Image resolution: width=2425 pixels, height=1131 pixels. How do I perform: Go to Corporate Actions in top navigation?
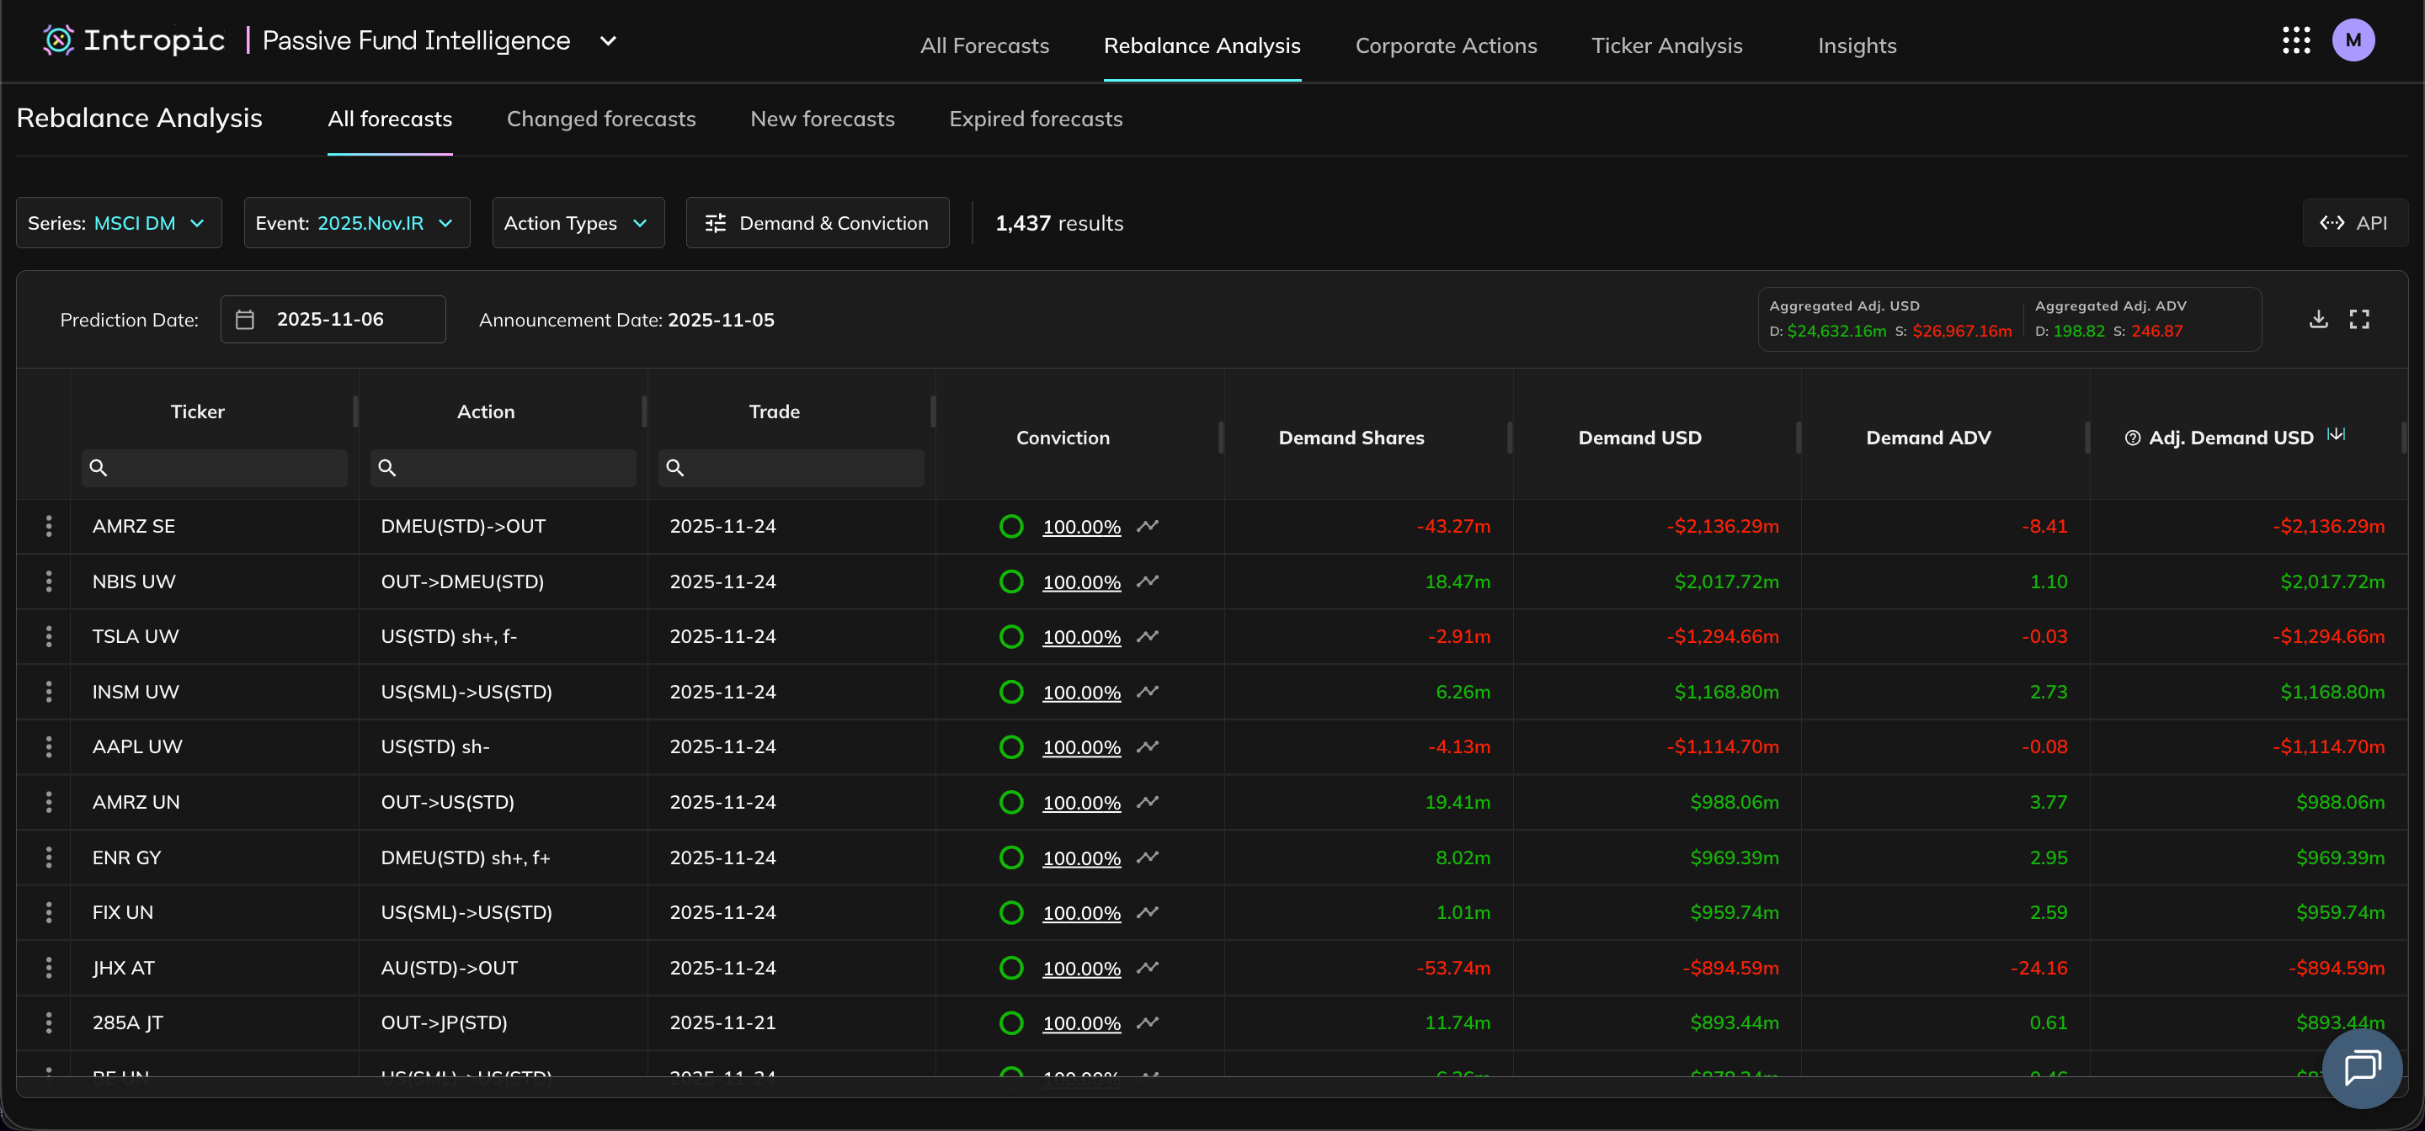click(x=1445, y=45)
